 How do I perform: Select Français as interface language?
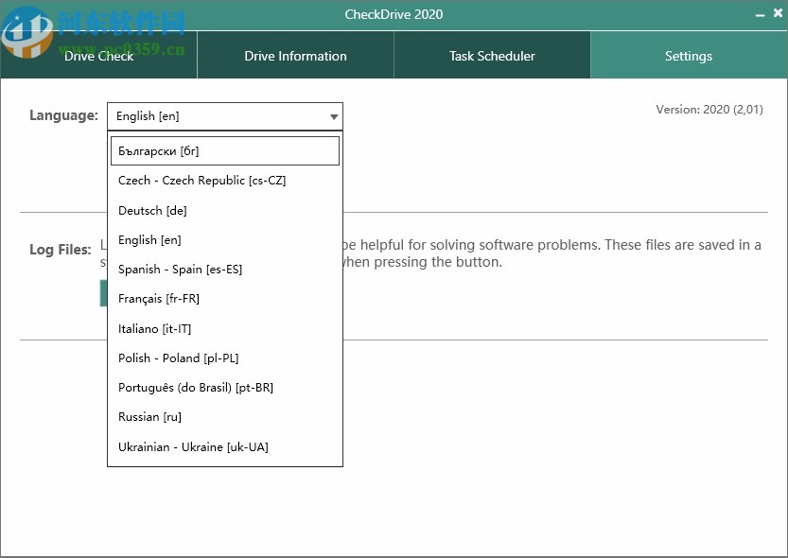tap(224, 299)
